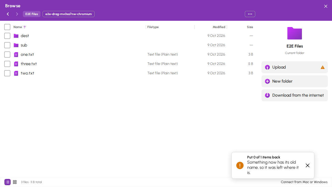Close the Browse dialog

pyautogui.click(x=326, y=6)
